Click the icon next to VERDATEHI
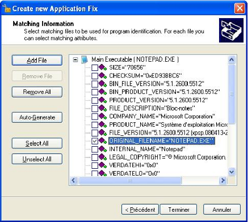Screen dimensions: 248x222 (x=103, y=165)
